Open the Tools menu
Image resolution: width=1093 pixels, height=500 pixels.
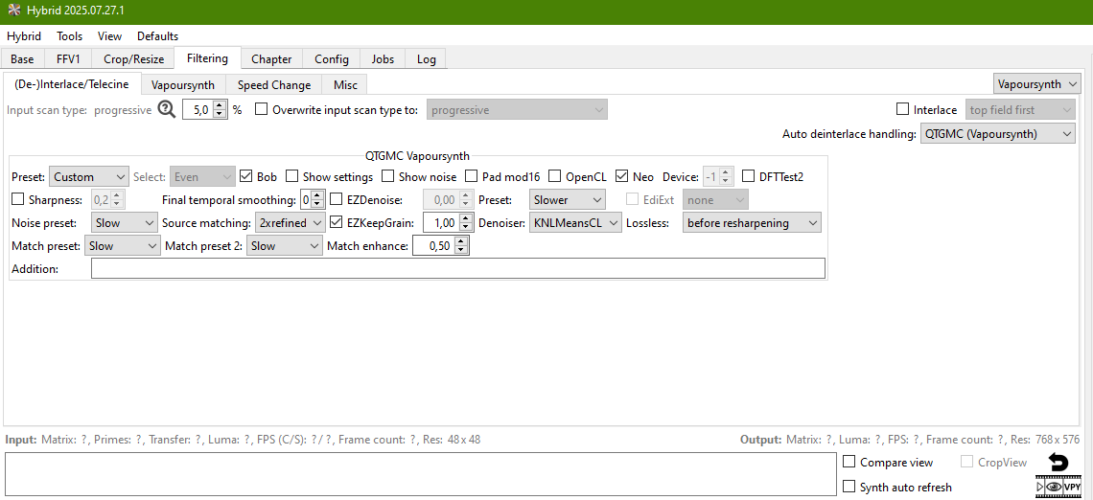coord(70,36)
